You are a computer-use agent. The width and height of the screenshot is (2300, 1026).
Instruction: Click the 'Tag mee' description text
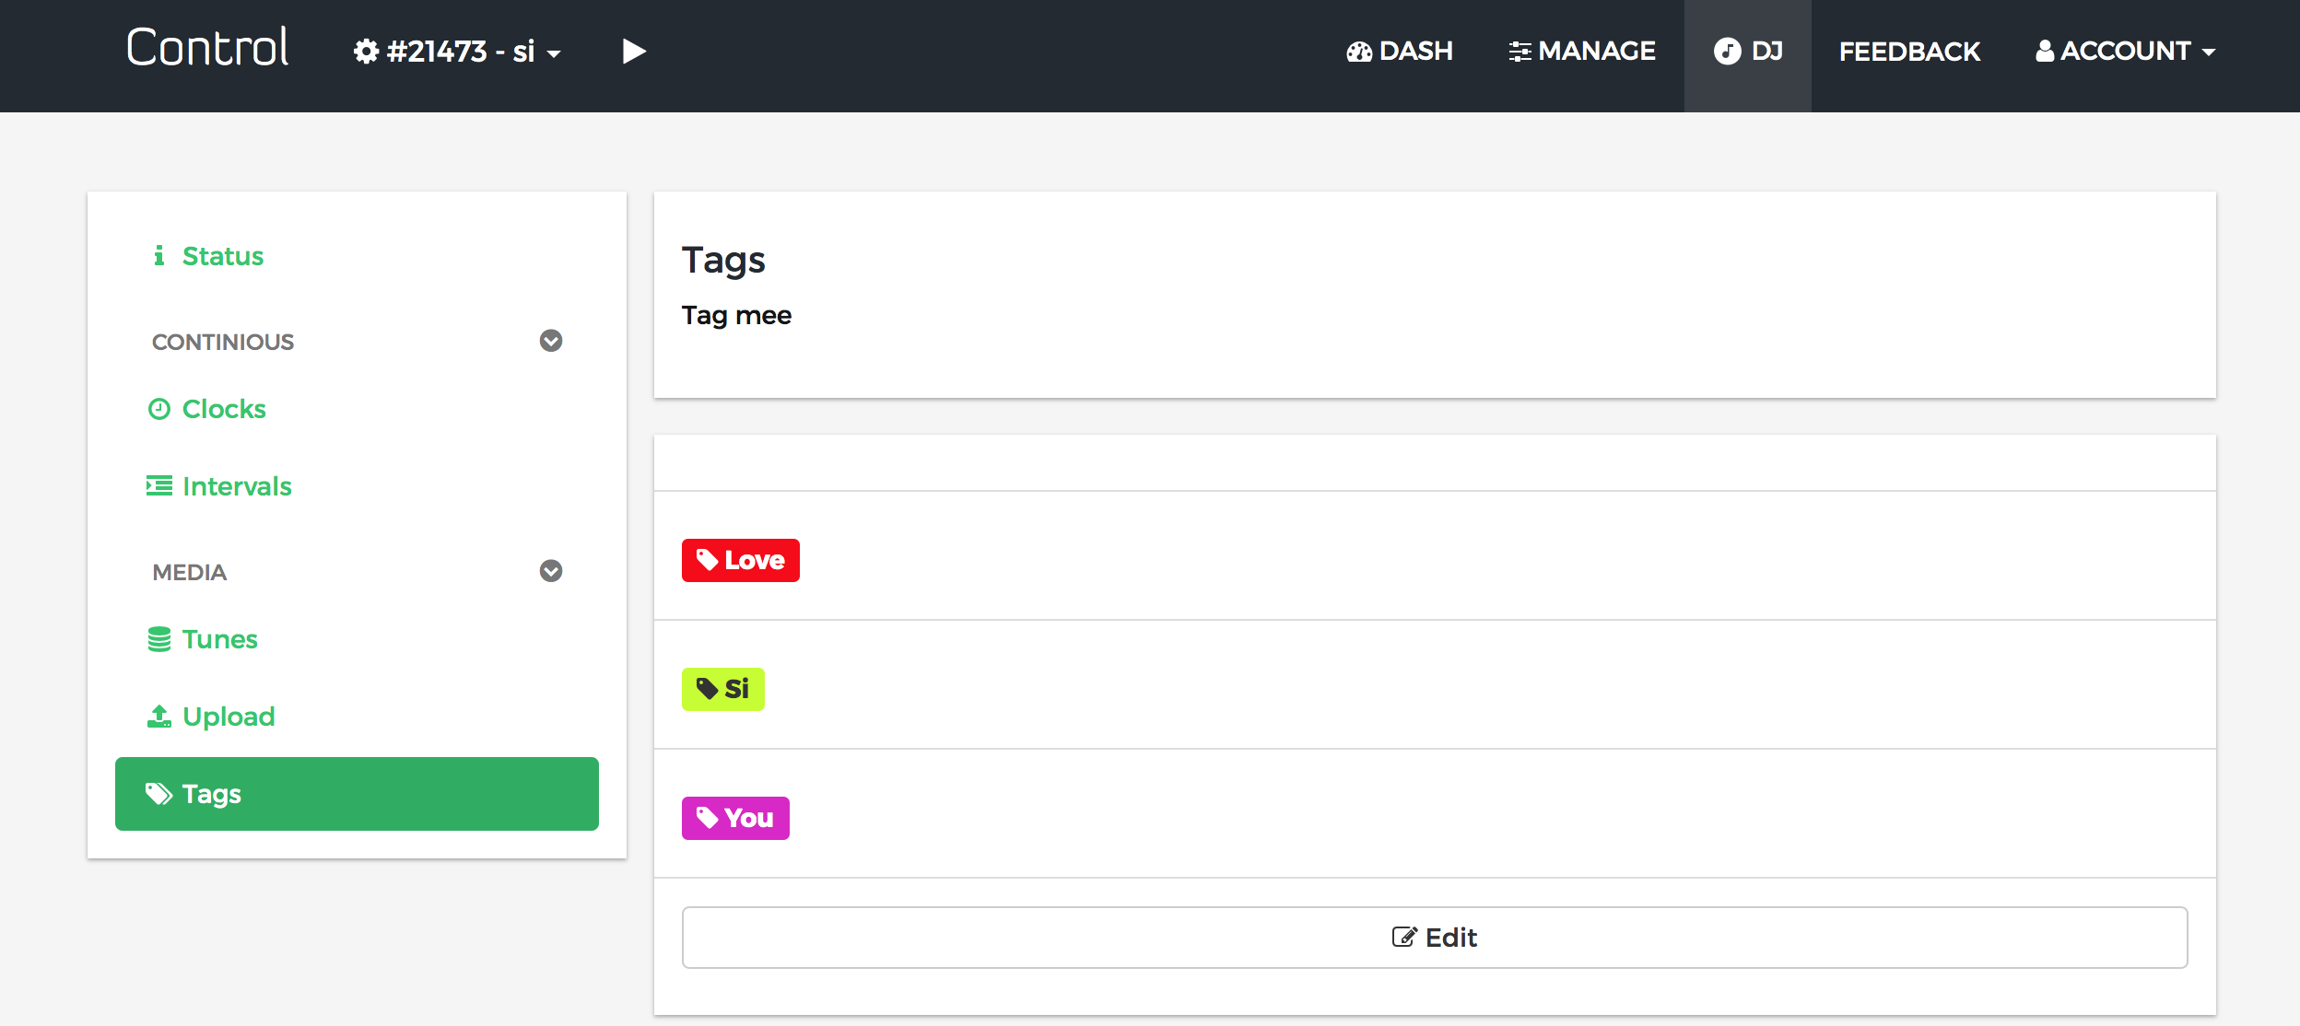tap(736, 316)
